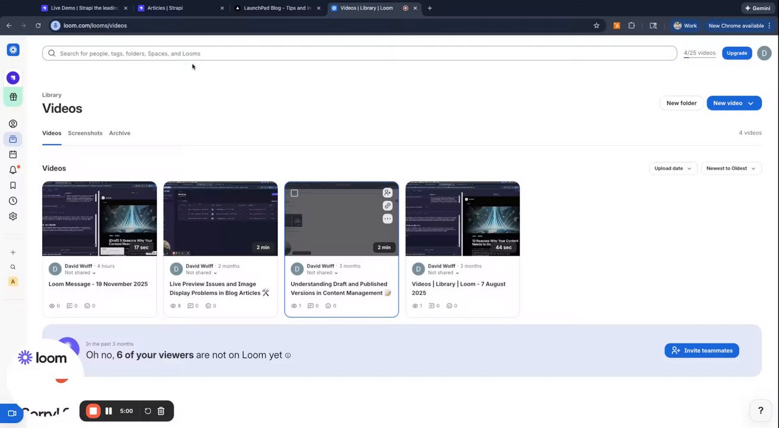Switch to the Articles Strapi browser tab

(181, 8)
